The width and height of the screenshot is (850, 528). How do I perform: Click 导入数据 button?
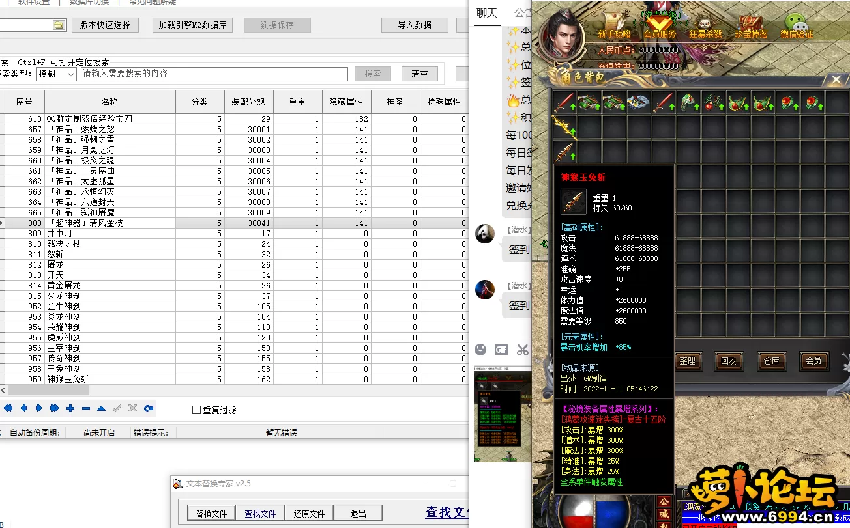coord(415,25)
